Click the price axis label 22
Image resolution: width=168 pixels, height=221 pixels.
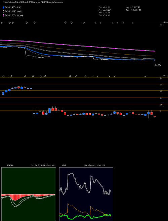161,25
